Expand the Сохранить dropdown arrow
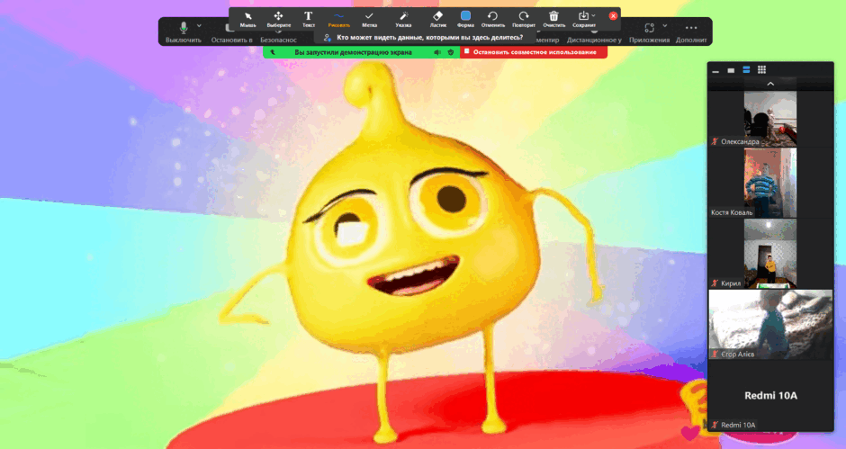 tap(593, 15)
